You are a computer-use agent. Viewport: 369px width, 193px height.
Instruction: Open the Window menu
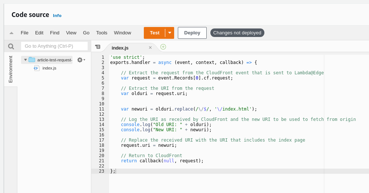point(122,33)
